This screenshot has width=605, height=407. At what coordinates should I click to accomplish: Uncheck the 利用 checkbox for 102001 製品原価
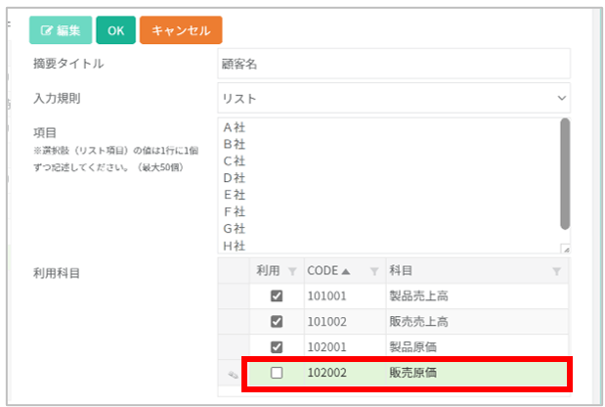click(x=277, y=347)
